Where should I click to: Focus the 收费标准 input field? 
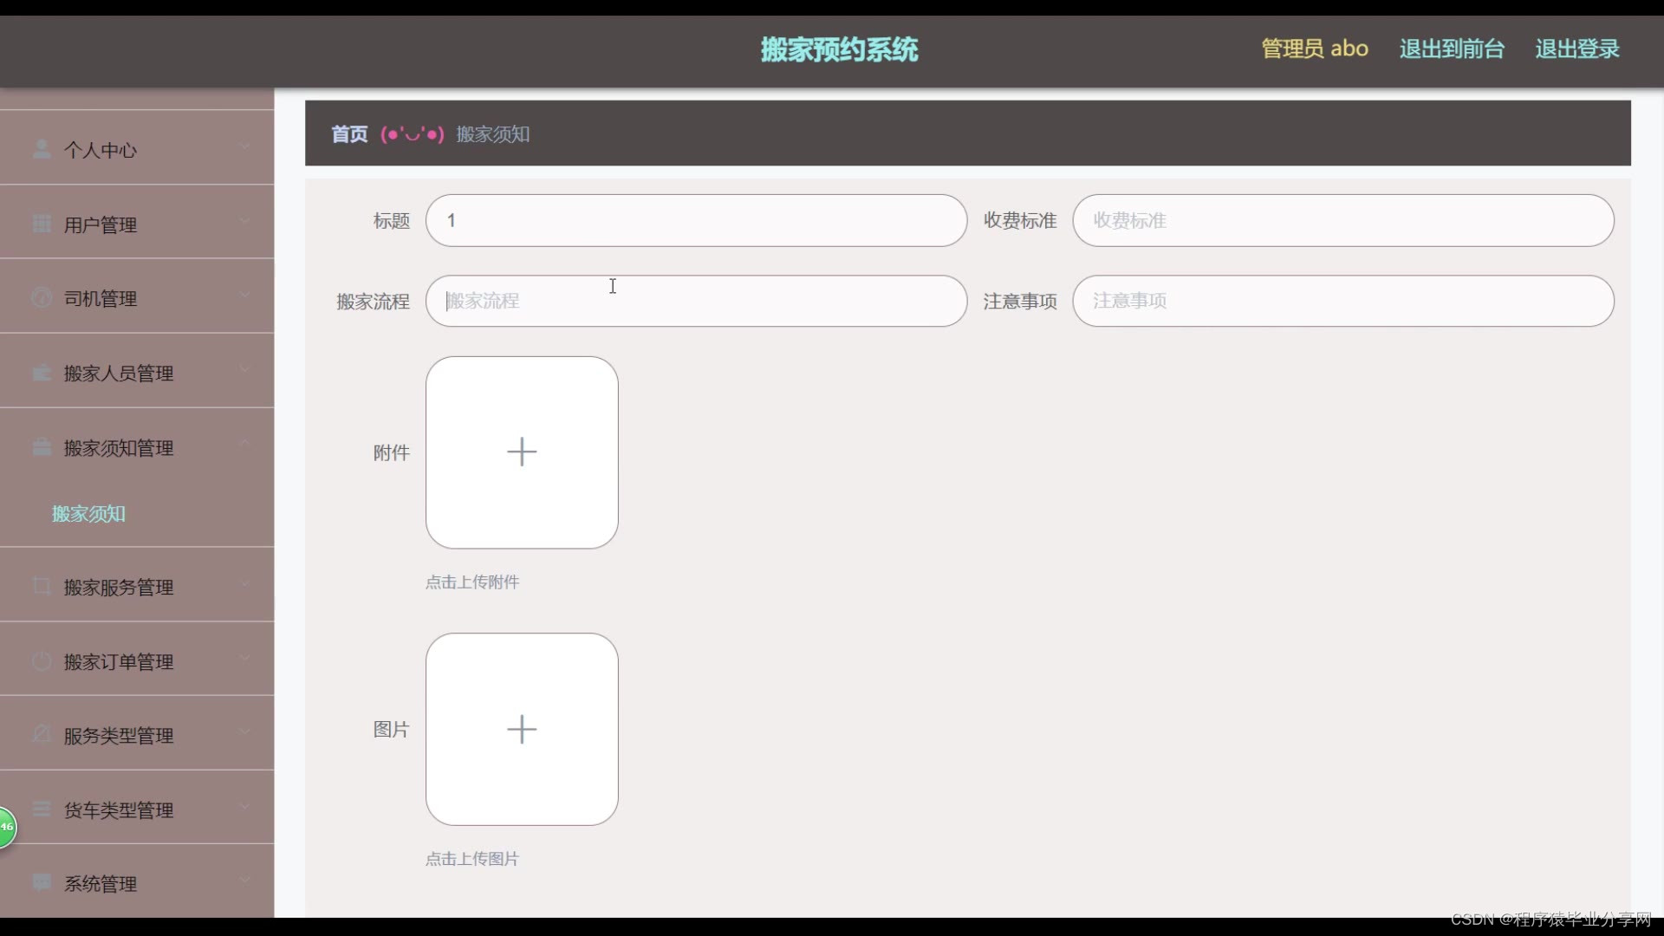click(x=1342, y=220)
